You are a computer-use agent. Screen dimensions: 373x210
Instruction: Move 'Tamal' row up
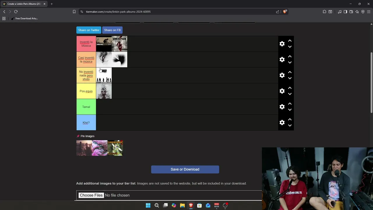pos(290,104)
